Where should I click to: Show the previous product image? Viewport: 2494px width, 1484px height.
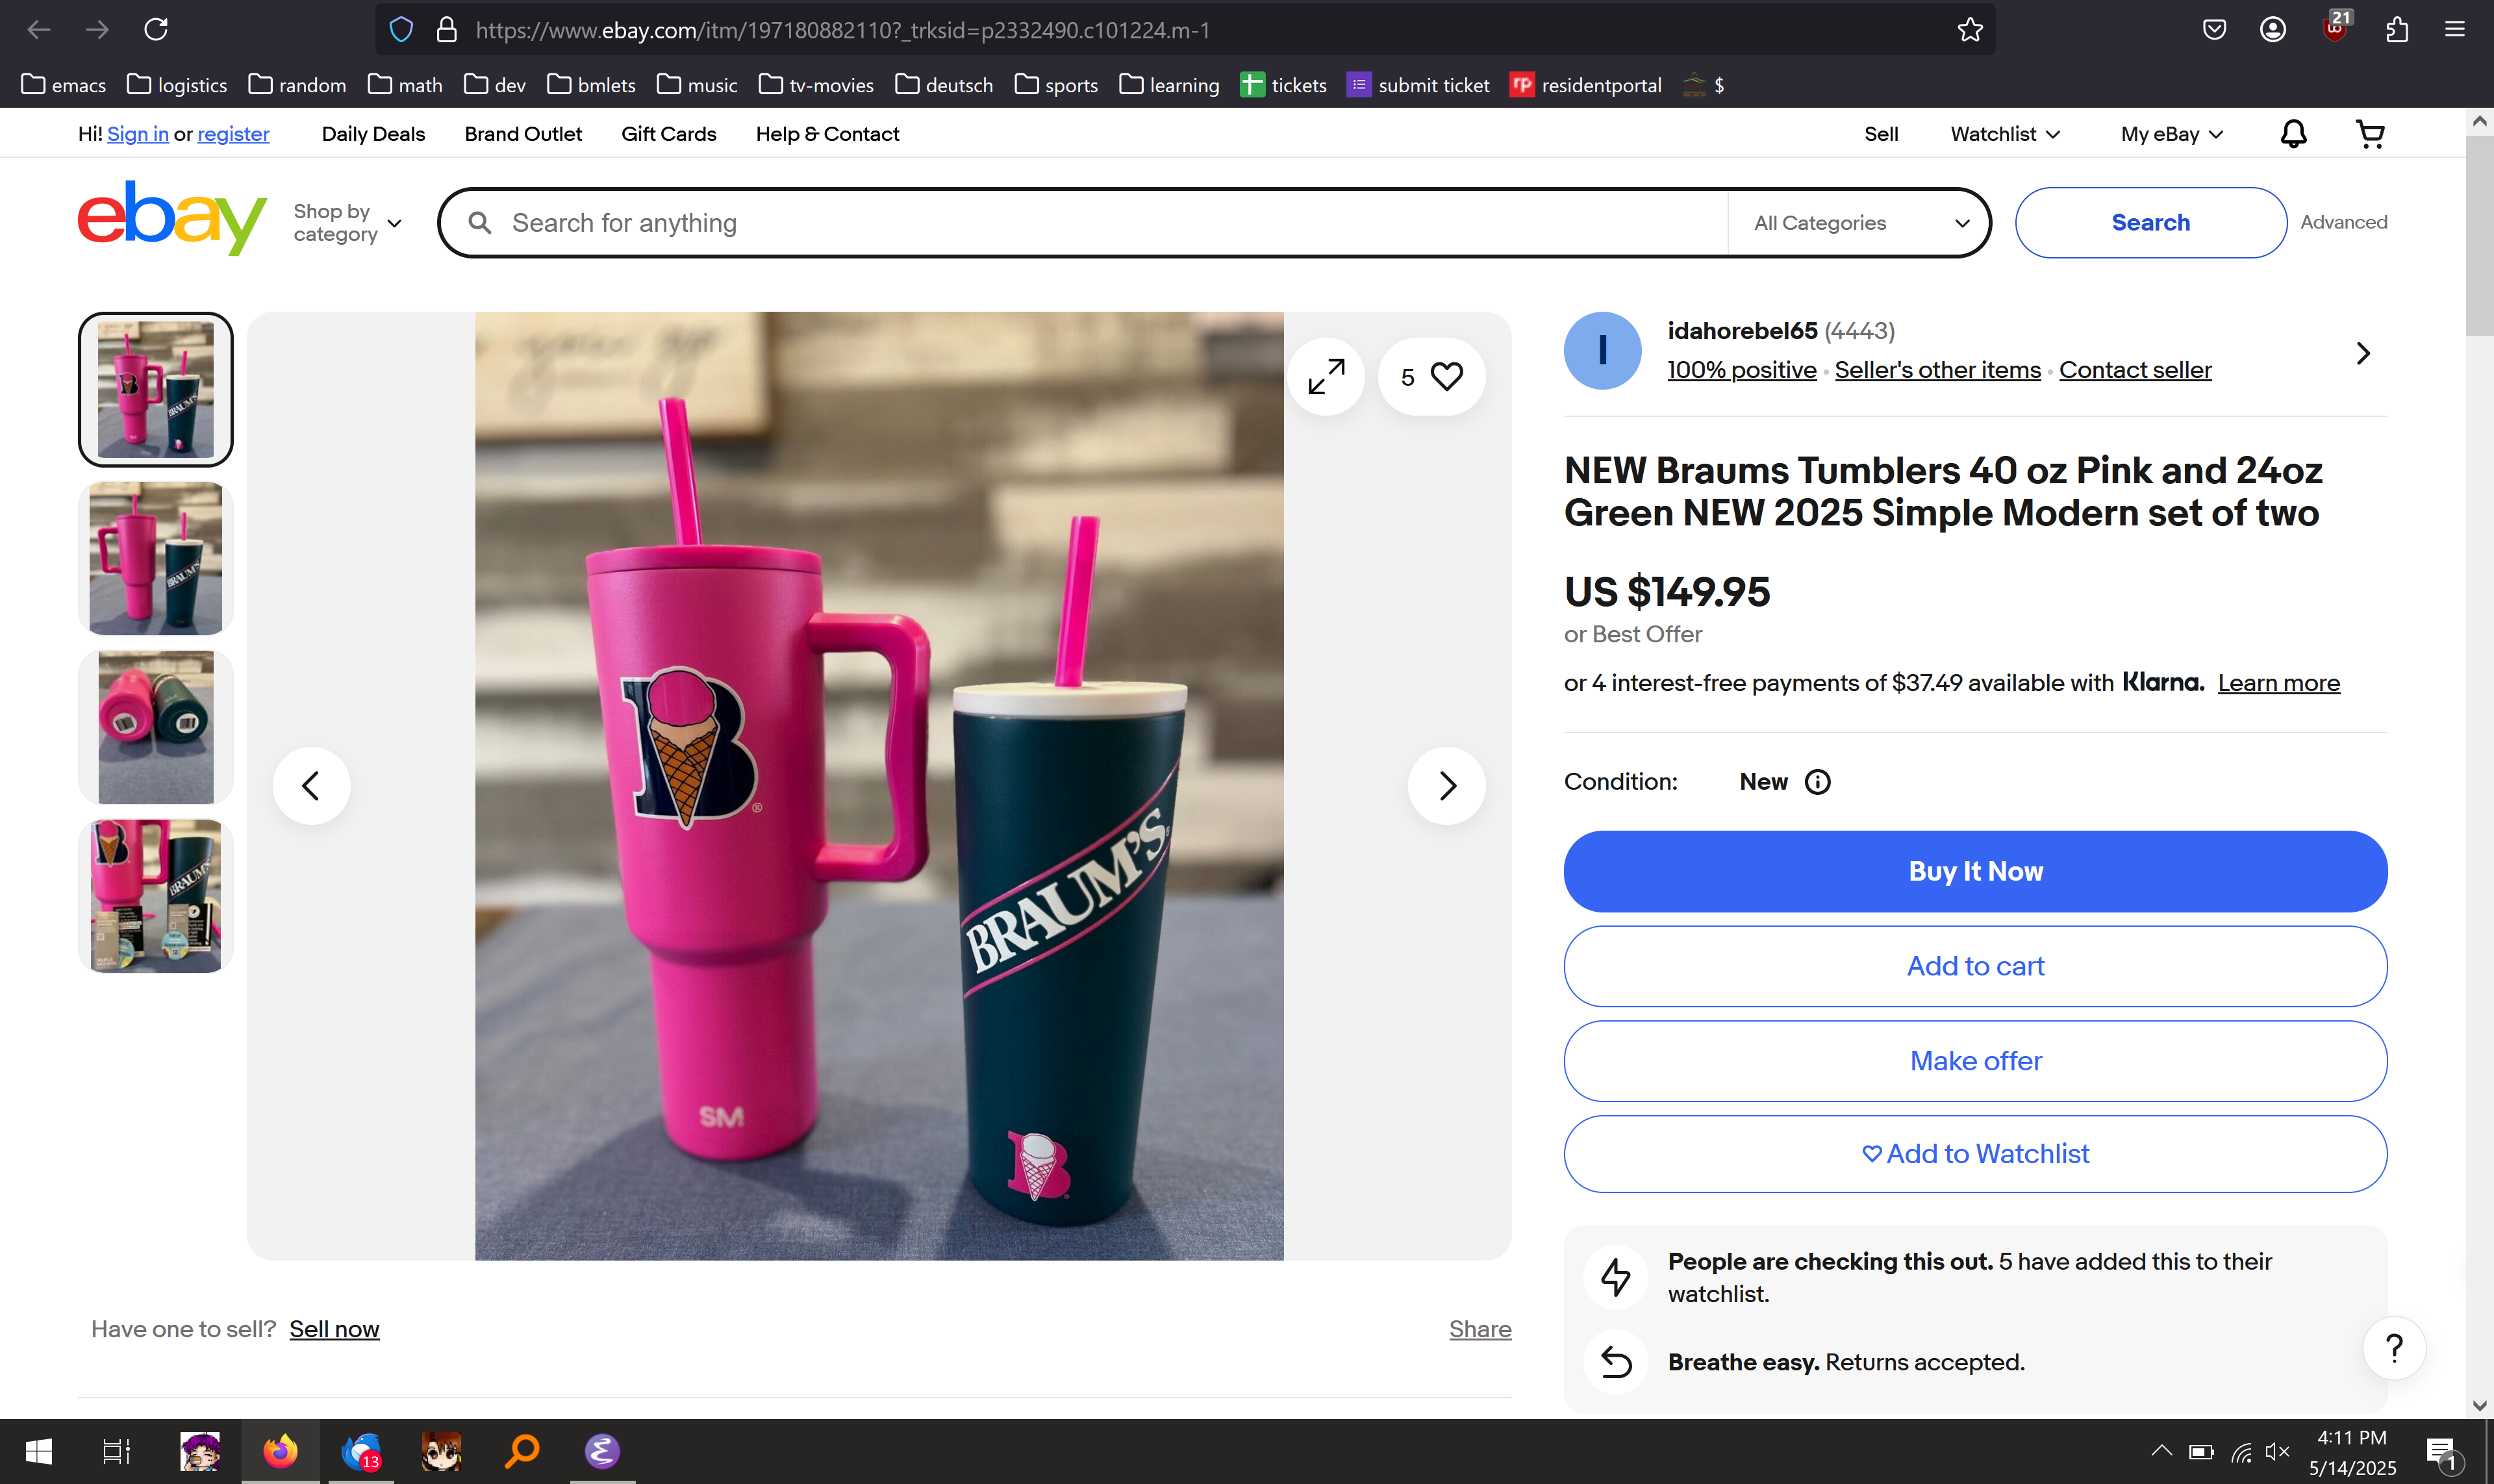(x=311, y=786)
